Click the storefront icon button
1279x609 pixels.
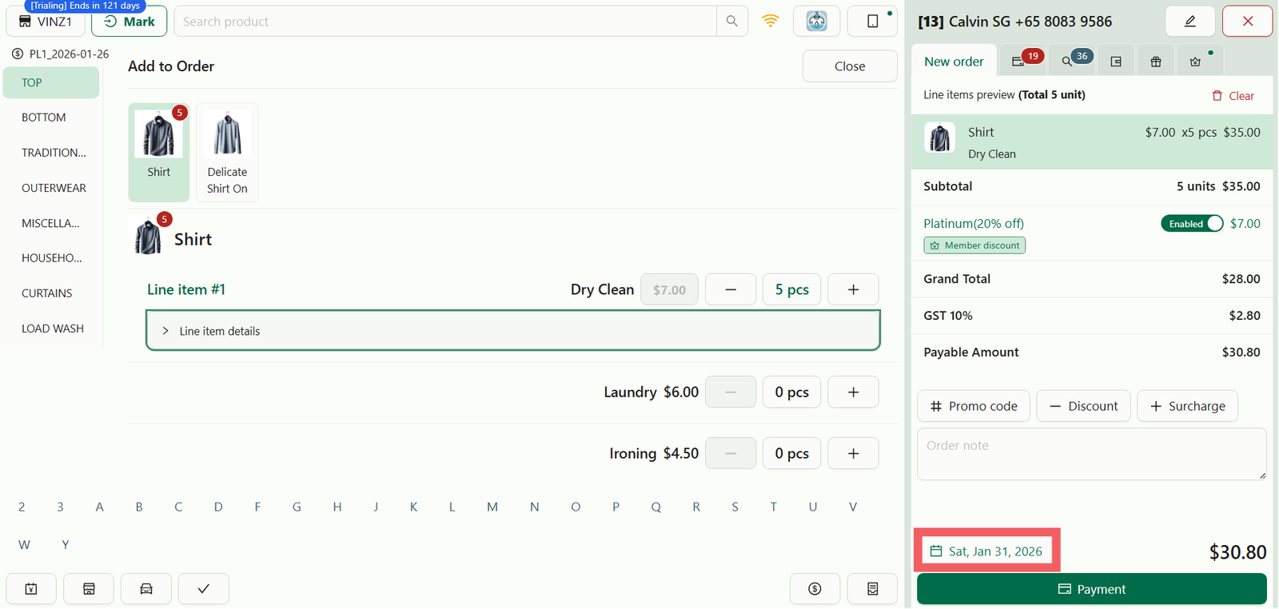89,589
